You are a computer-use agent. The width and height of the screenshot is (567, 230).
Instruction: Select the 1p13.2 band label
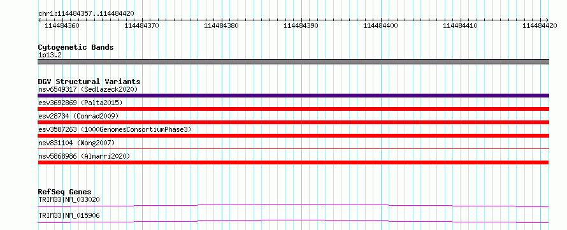pyautogui.click(x=50, y=55)
